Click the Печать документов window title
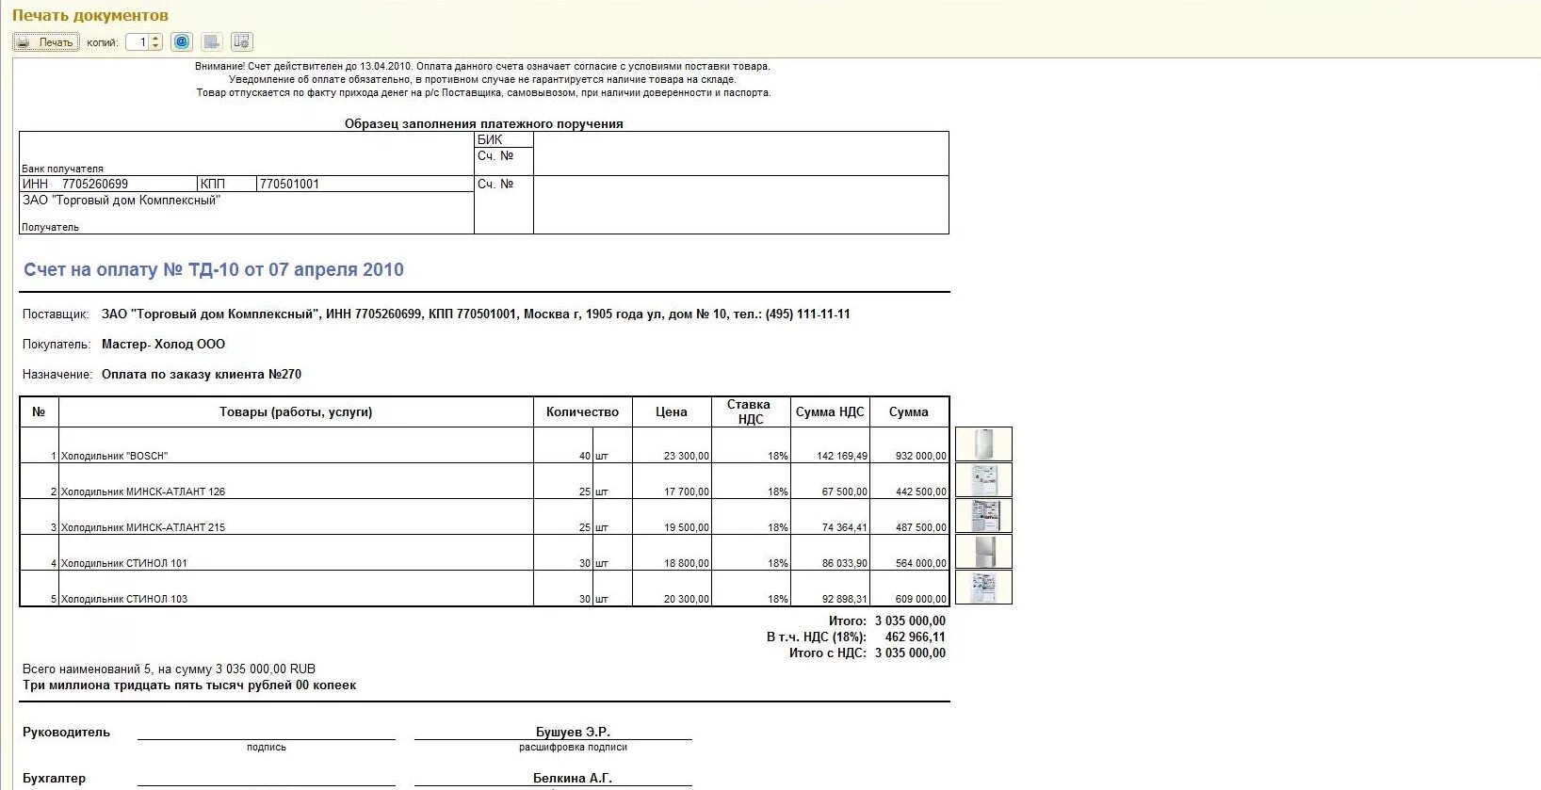 [x=90, y=15]
